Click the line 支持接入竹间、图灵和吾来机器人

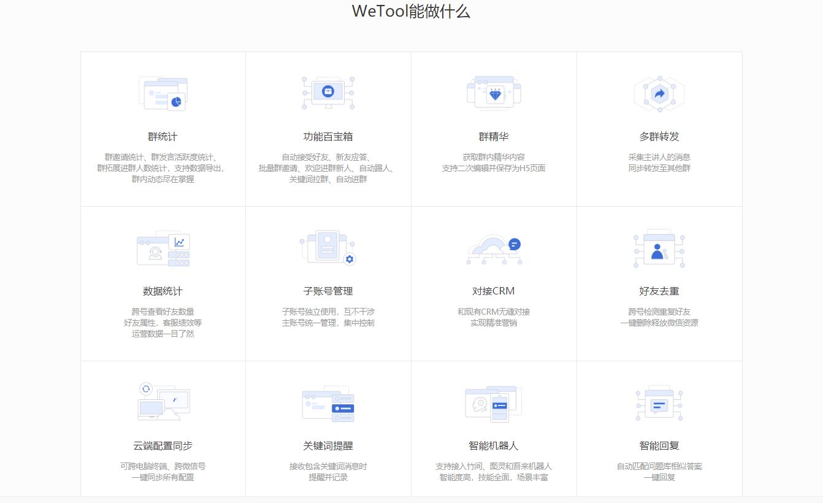[494, 466]
